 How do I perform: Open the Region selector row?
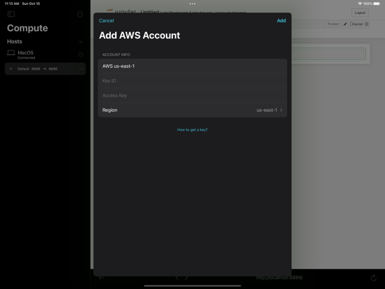tap(192, 110)
